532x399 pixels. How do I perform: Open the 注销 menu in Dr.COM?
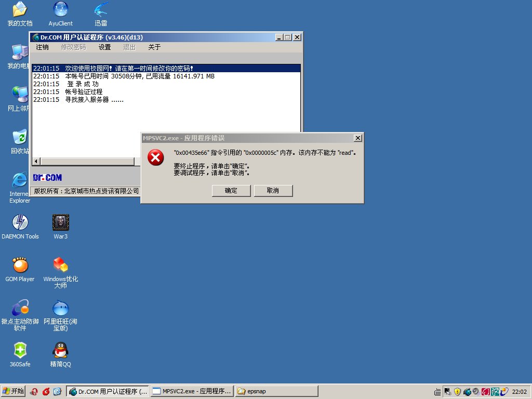(42, 47)
